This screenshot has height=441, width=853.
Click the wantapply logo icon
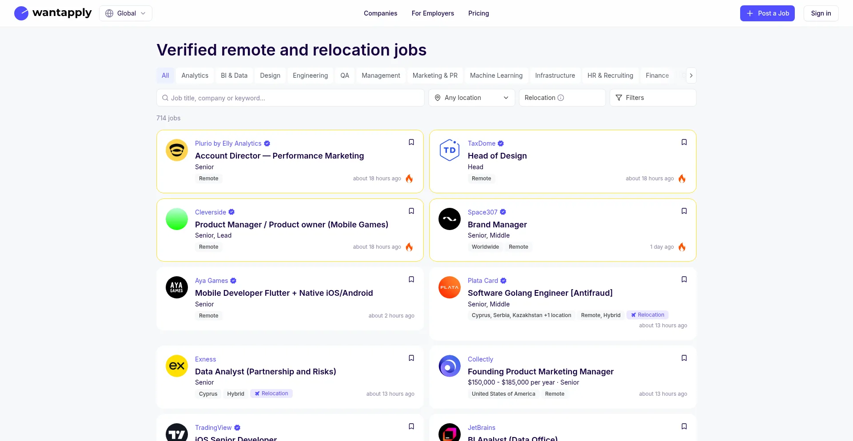coord(21,13)
